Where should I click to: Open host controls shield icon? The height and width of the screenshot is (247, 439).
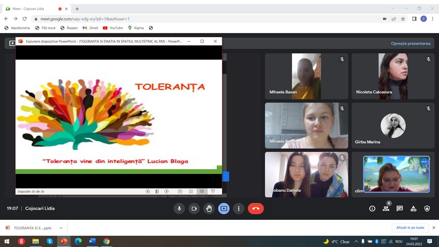pos(427,209)
